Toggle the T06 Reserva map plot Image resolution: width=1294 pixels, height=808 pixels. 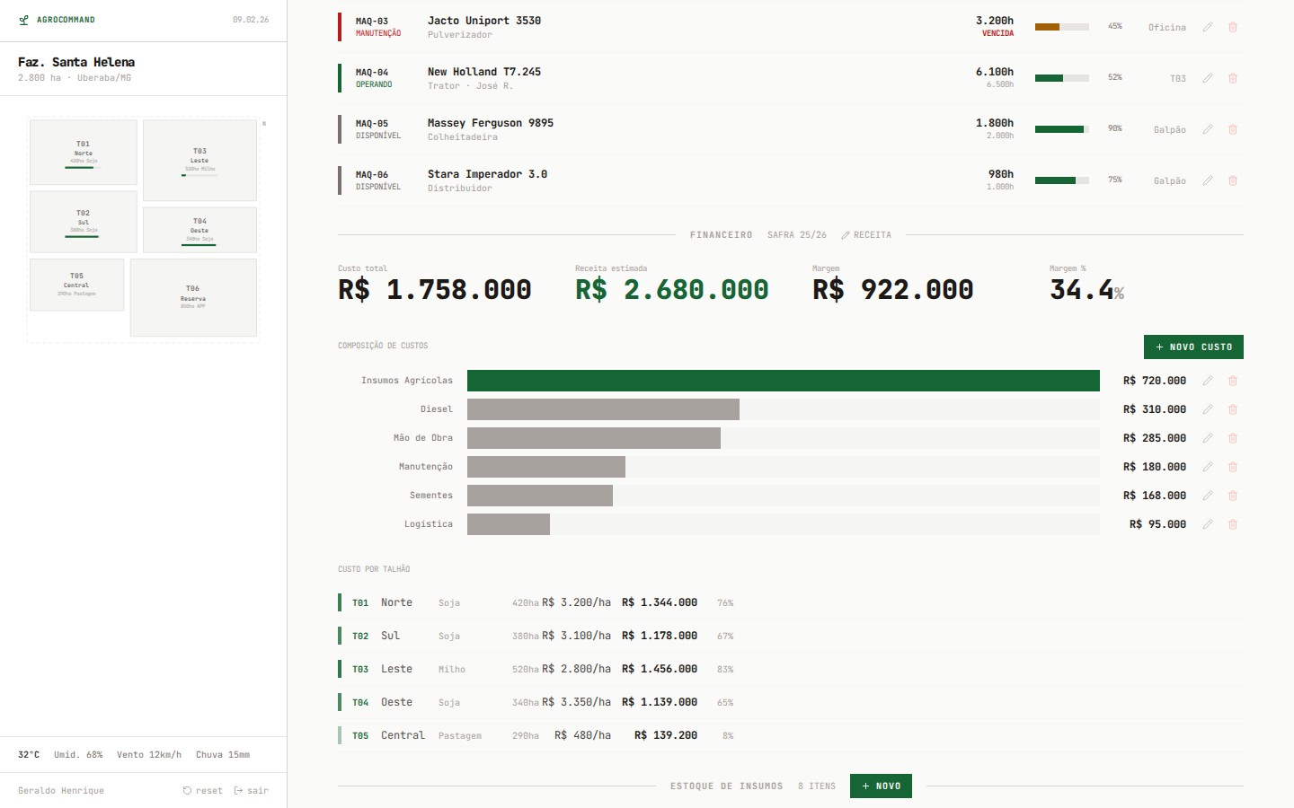click(x=193, y=297)
